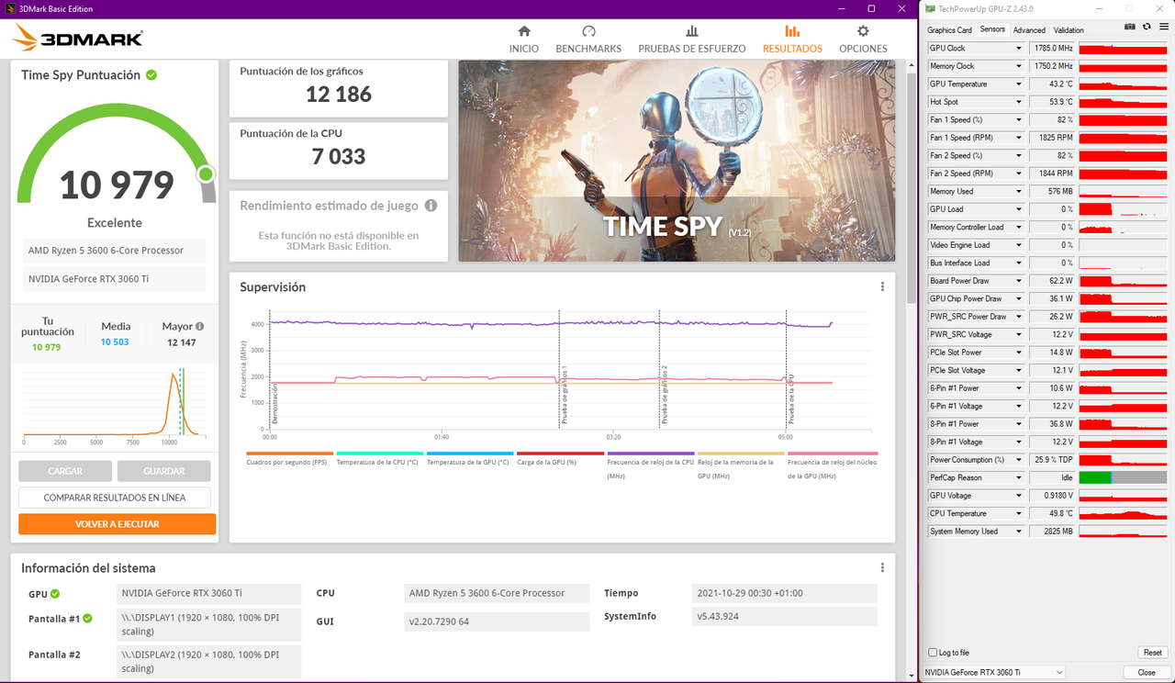Image resolution: width=1175 pixels, height=683 pixels.
Task: Open the Board Power Draw dropdown
Action: 1018,281
